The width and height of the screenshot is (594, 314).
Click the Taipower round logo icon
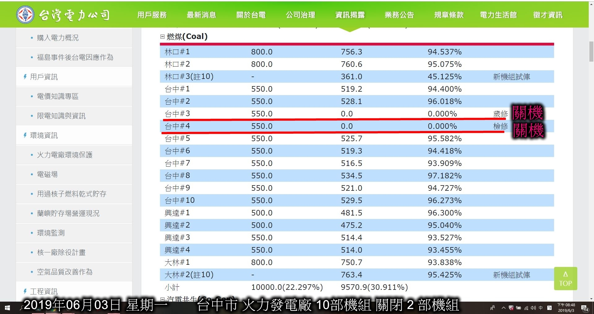coord(25,15)
